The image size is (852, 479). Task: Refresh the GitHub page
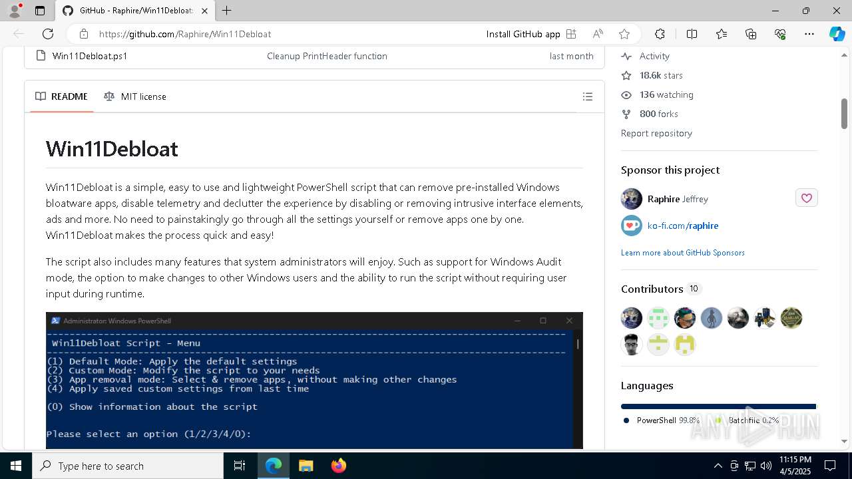(x=48, y=34)
